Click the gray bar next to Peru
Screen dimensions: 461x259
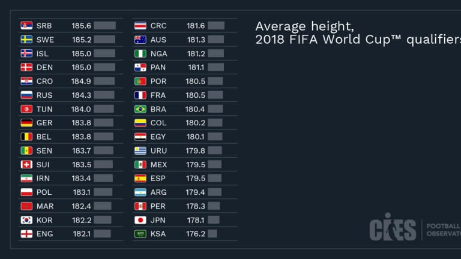pyautogui.click(x=214, y=206)
